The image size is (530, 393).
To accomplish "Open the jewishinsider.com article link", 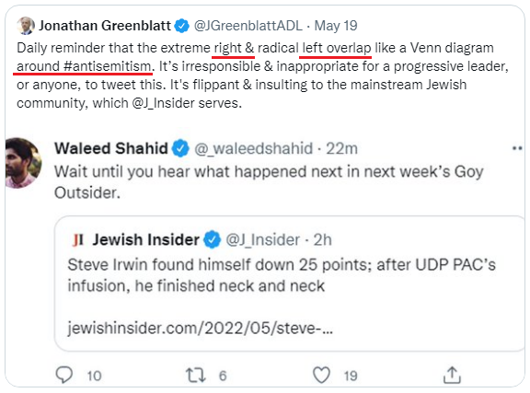I will [200, 328].
